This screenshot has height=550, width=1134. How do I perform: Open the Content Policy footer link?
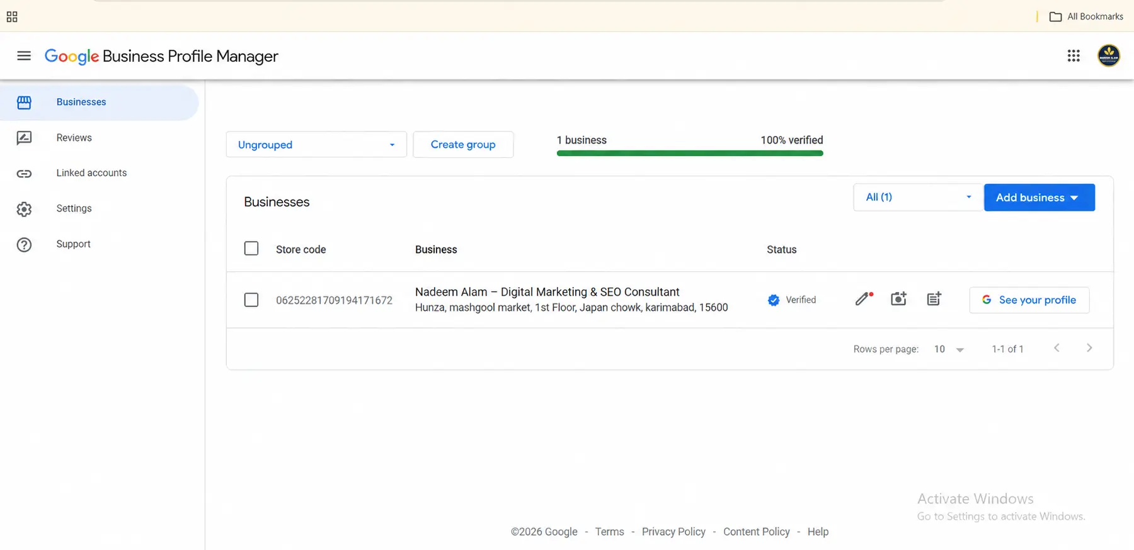tap(756, 532)
